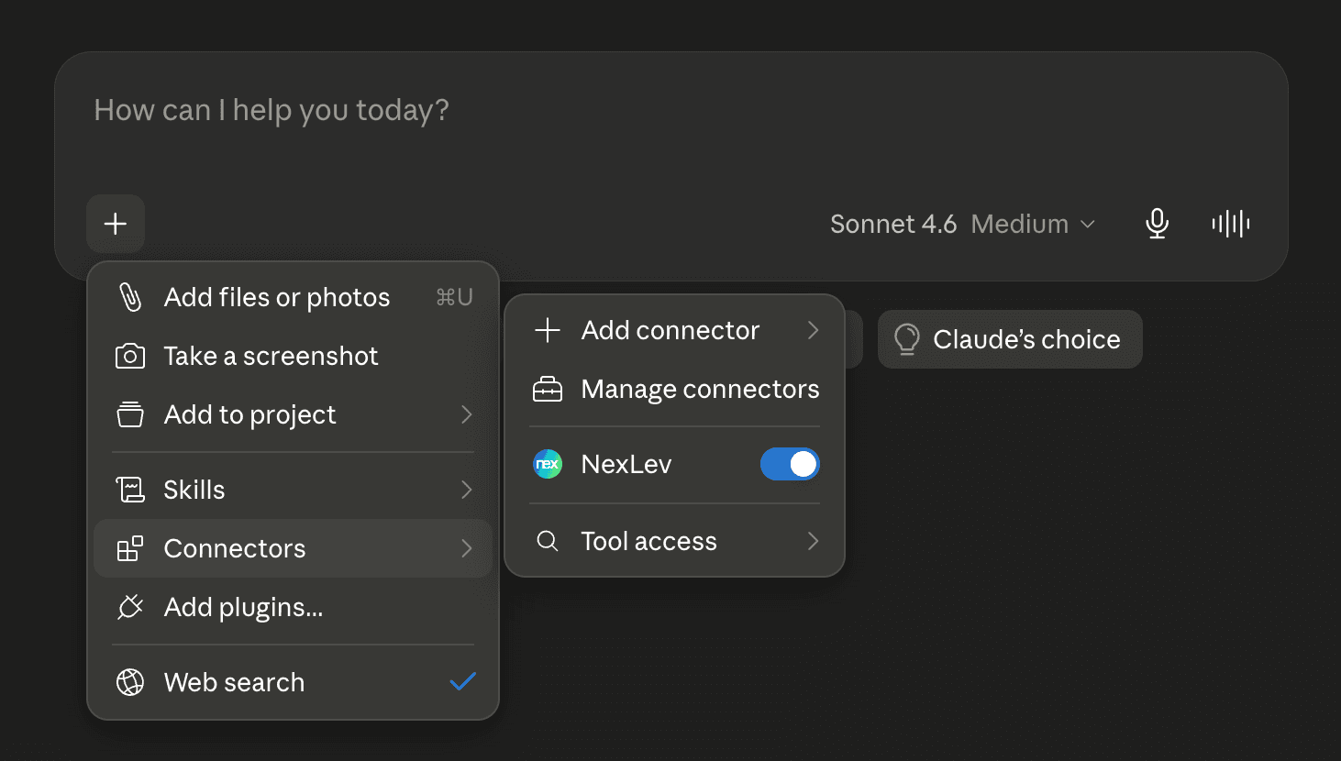Screen dimensions: 1341x761
Task: Click the microphone dictation icon
Action: click(1158, 224)
